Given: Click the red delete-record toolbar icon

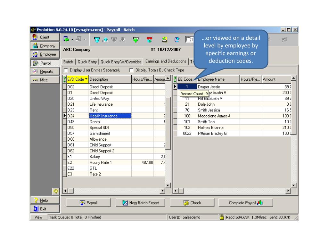Looking at the screenshot, I should 149,40.
